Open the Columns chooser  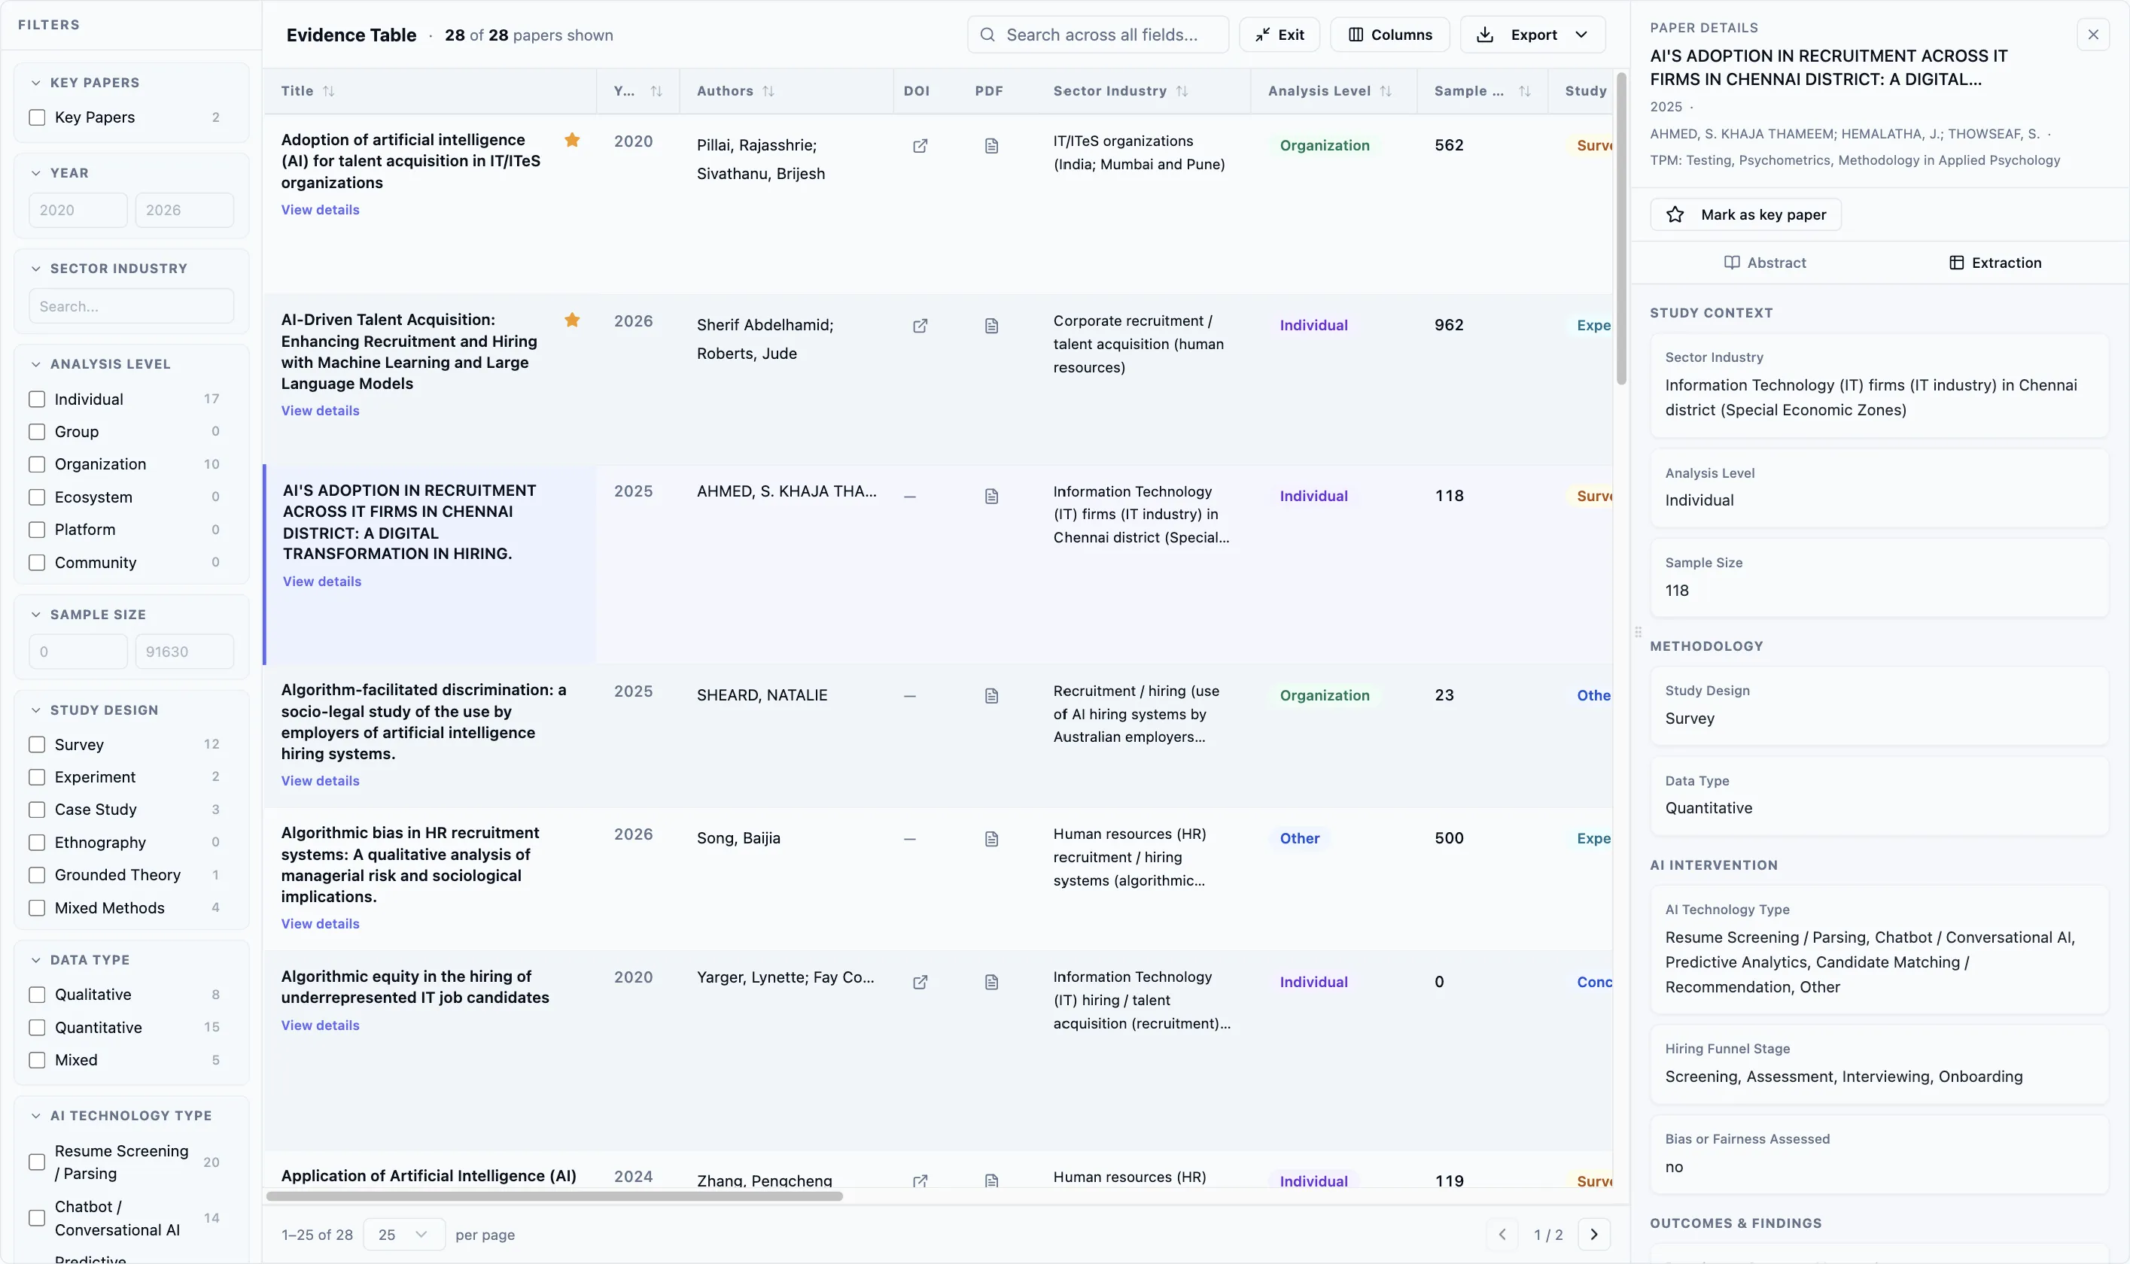pos(1389,35)
